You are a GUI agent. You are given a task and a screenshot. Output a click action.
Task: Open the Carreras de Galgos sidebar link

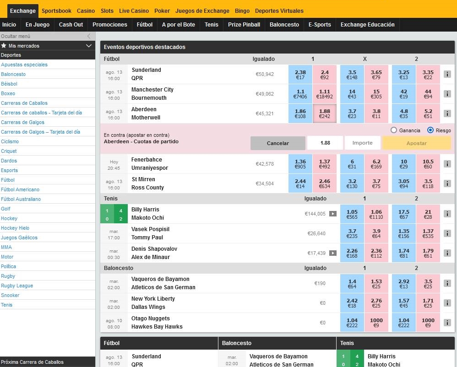coord(24,122)
